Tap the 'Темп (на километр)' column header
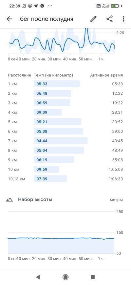Viewport: 131px width, 285px height. pos(53,75)
